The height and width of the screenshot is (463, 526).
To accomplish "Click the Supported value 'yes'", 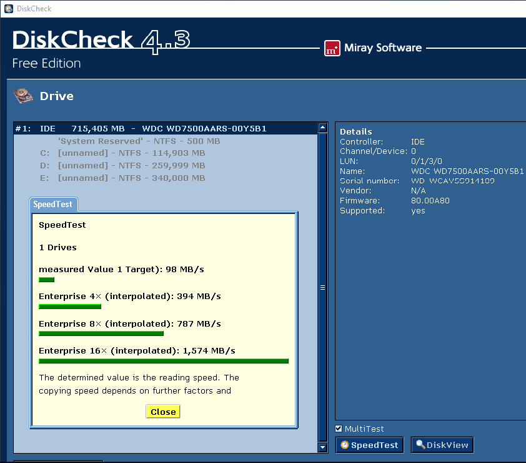I will click(419, 211).
